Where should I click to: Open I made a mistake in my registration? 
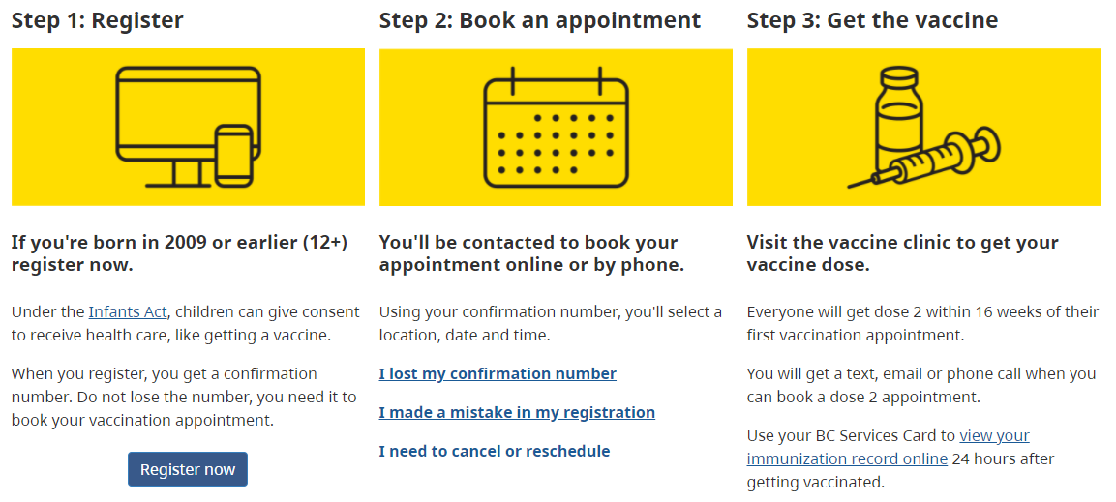point(517,412)
